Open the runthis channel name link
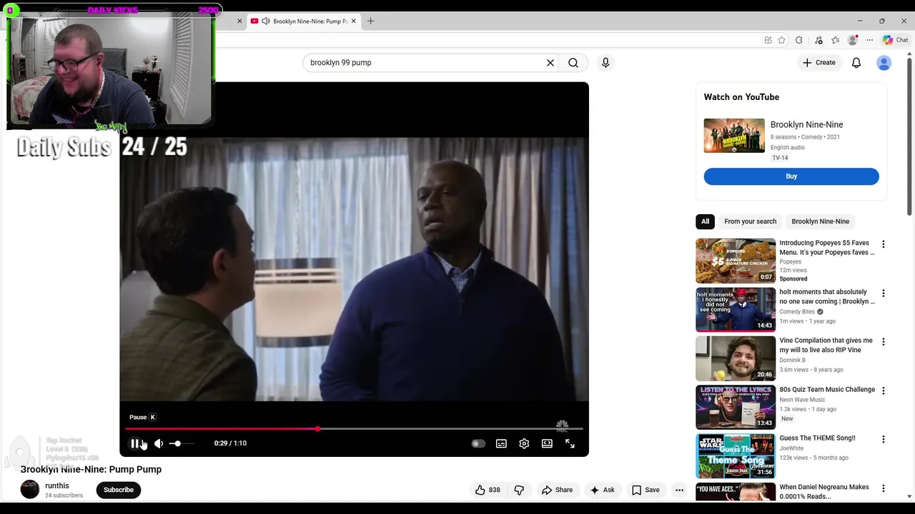 pyautogui.click(x=57, y=485)
